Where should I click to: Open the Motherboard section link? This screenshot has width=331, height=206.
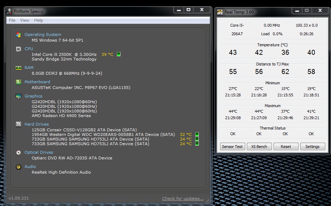37,82
